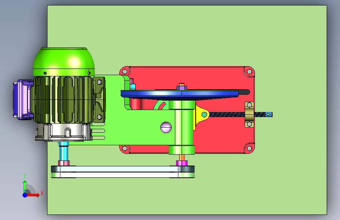Select the blue tip at the threaded rod end
The image size is (340, 220).
269,114
